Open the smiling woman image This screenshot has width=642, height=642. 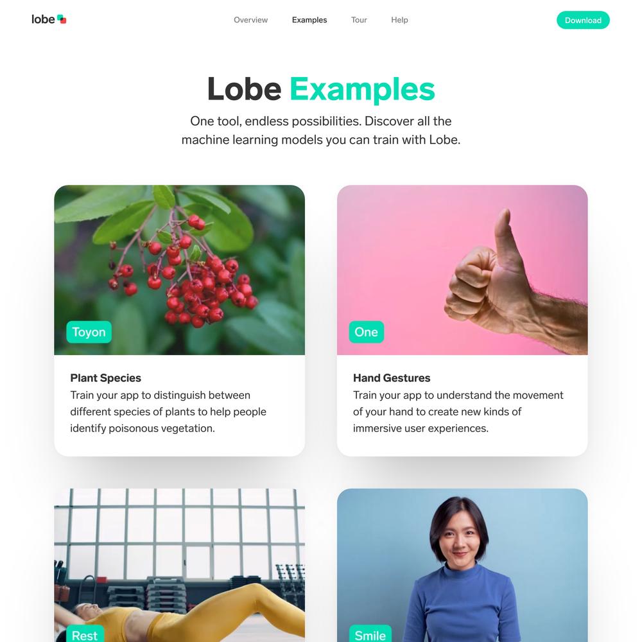(462, 565)
